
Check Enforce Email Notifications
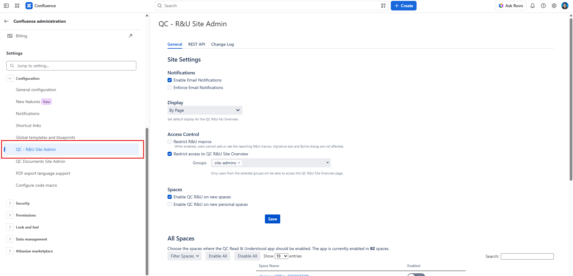click(170, 88)
